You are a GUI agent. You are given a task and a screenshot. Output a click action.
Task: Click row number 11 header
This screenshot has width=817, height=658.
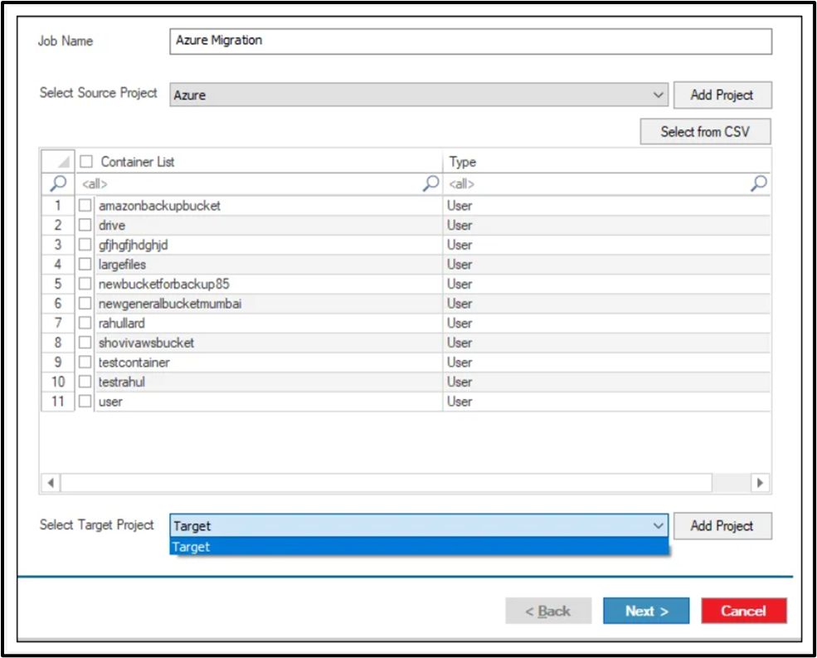pyautogui.click(x=58, y=402)
